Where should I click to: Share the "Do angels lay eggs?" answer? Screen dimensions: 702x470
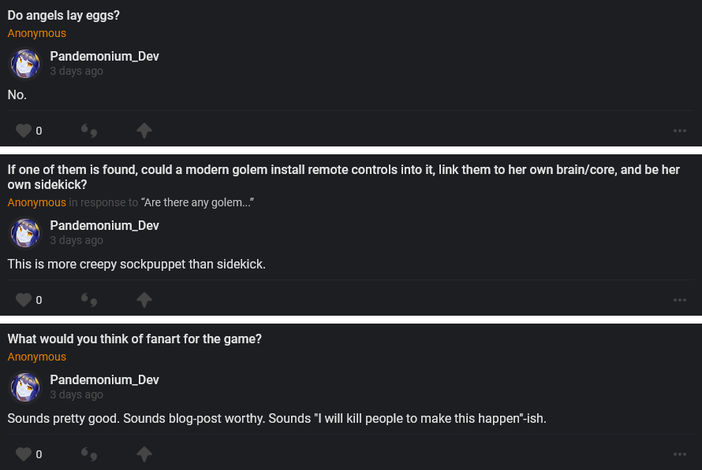144,131
